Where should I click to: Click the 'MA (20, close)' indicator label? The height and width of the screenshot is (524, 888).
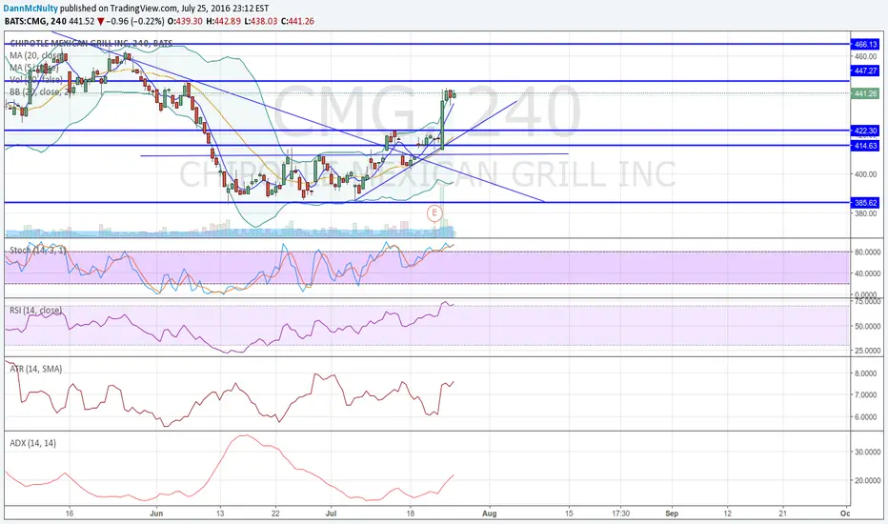click(36, 55)
